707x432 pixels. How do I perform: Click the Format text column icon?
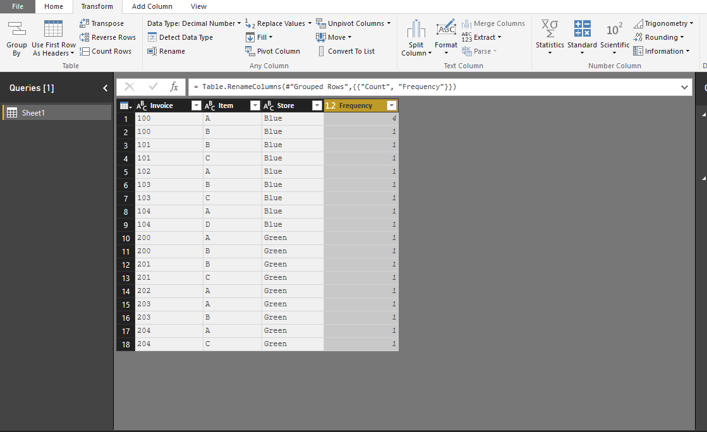coord(446,28)
